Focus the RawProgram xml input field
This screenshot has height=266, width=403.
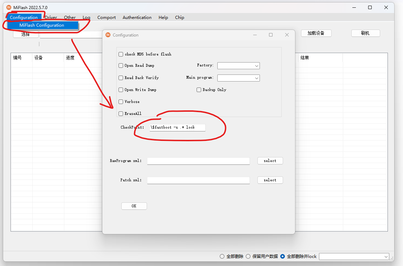(198, 161)
